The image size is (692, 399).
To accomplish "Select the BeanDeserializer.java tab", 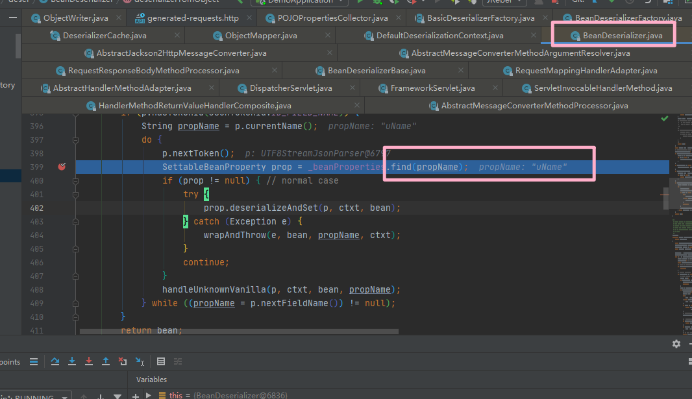I will pos(616,35).
